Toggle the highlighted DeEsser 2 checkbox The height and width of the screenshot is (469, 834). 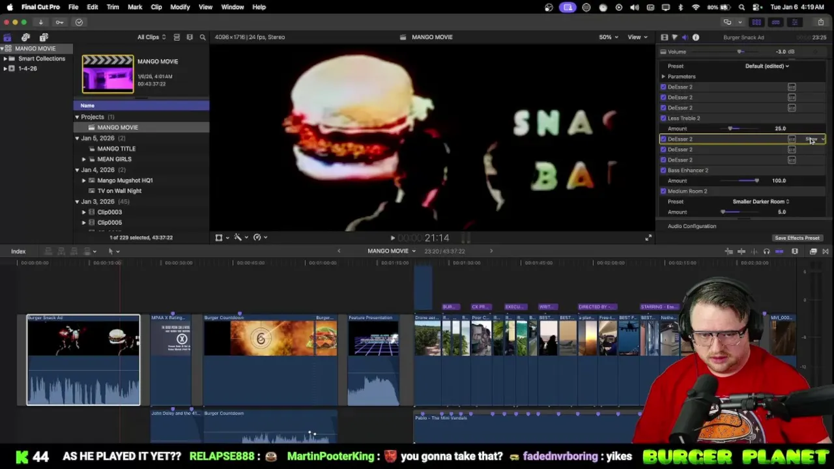pyautogui.click(x=663, y=139)
